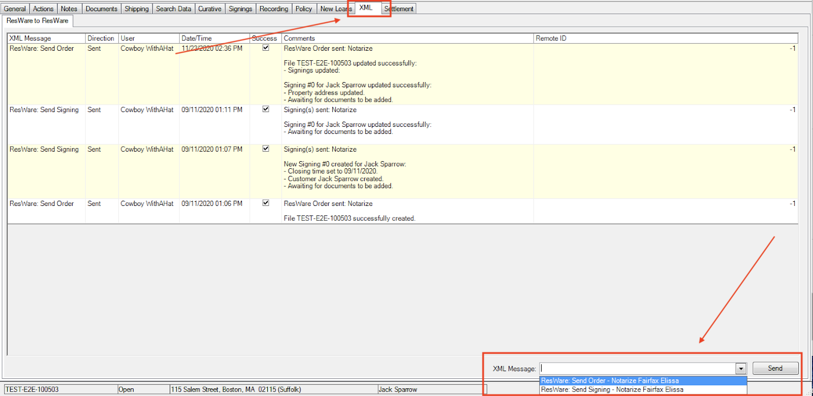This screenshot has height=396, width=813.
Task: Click comment 'Property address updated.'
Action: pyautogui.click(x=326, y=93)
